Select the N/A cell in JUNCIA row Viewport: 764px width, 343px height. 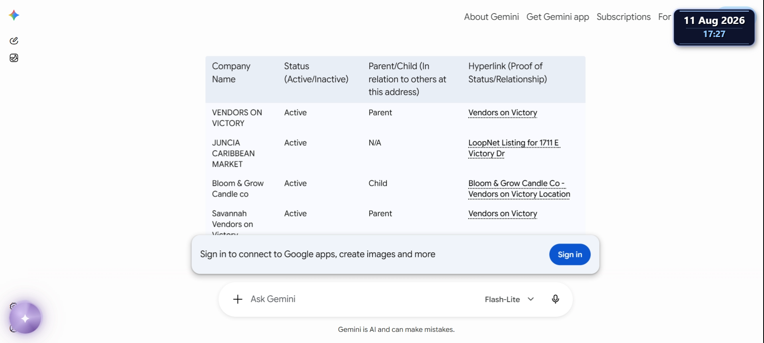[x=375, y=143]
